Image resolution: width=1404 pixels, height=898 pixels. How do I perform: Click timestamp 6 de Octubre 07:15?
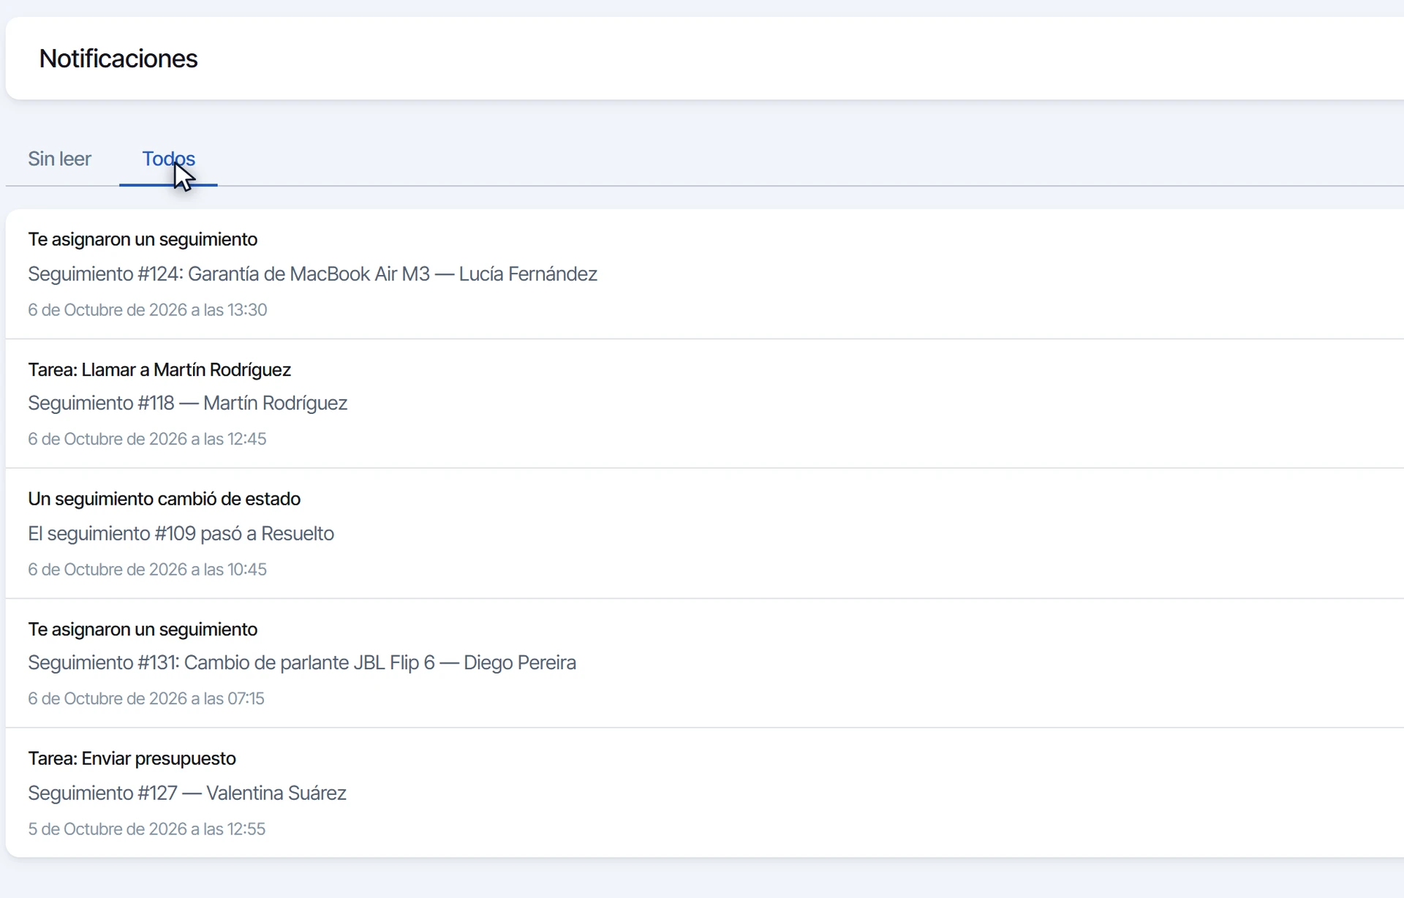point(146,699)
